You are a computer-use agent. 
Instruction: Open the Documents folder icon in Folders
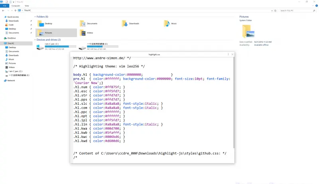pos(83,23)
